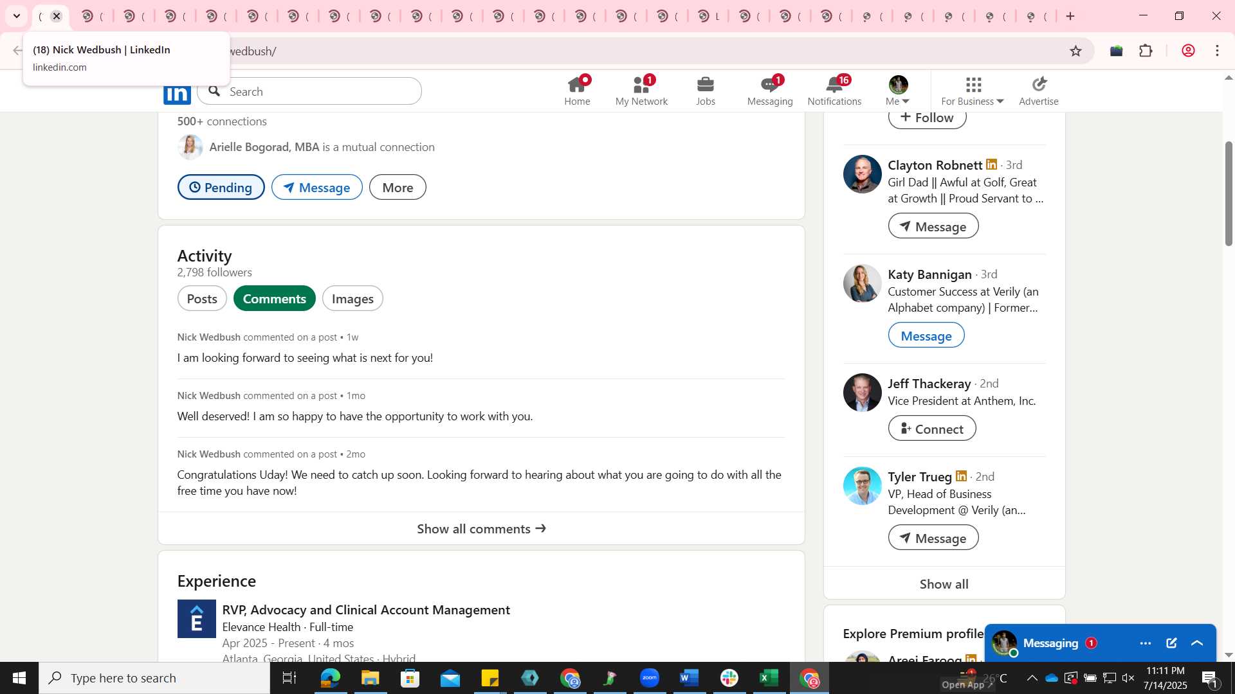Open LinkedIn Home icon

click(577, 91)
